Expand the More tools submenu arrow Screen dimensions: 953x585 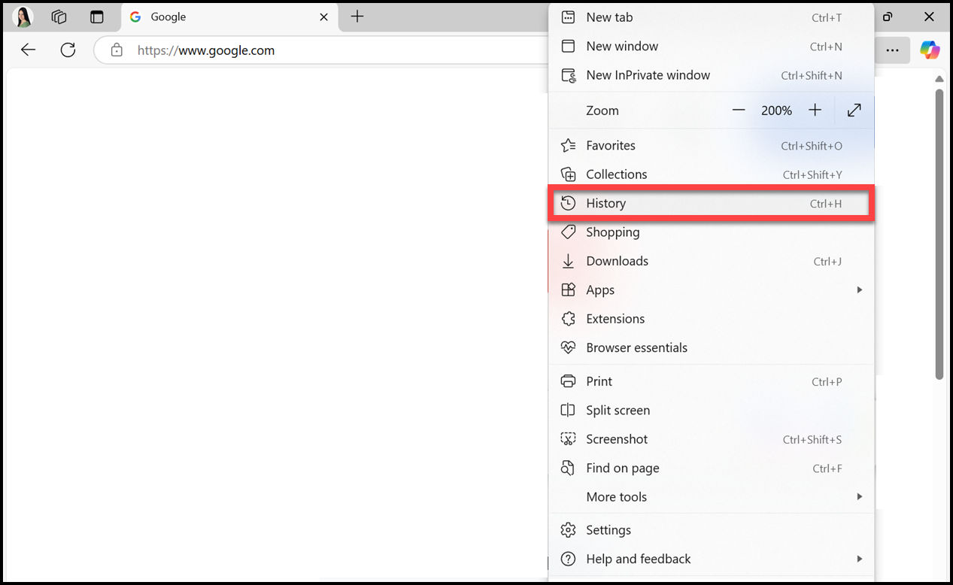[859, 497]
